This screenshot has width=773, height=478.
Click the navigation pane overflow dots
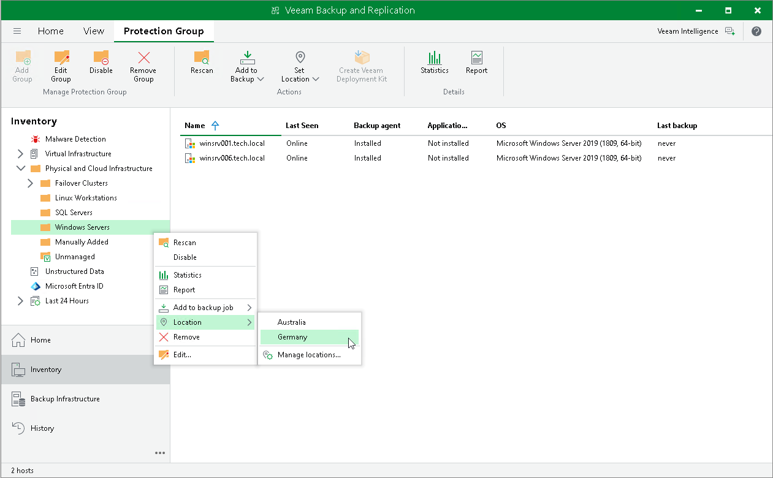160,453
